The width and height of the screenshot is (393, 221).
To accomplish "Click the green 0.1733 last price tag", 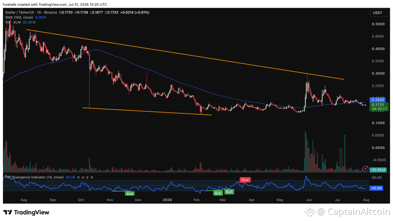I will (378, 105).
